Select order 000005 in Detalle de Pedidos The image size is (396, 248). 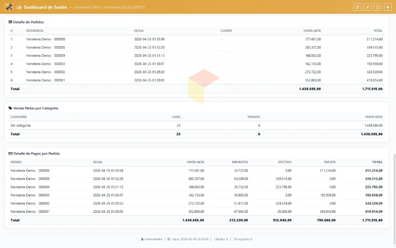pos(196,47)
